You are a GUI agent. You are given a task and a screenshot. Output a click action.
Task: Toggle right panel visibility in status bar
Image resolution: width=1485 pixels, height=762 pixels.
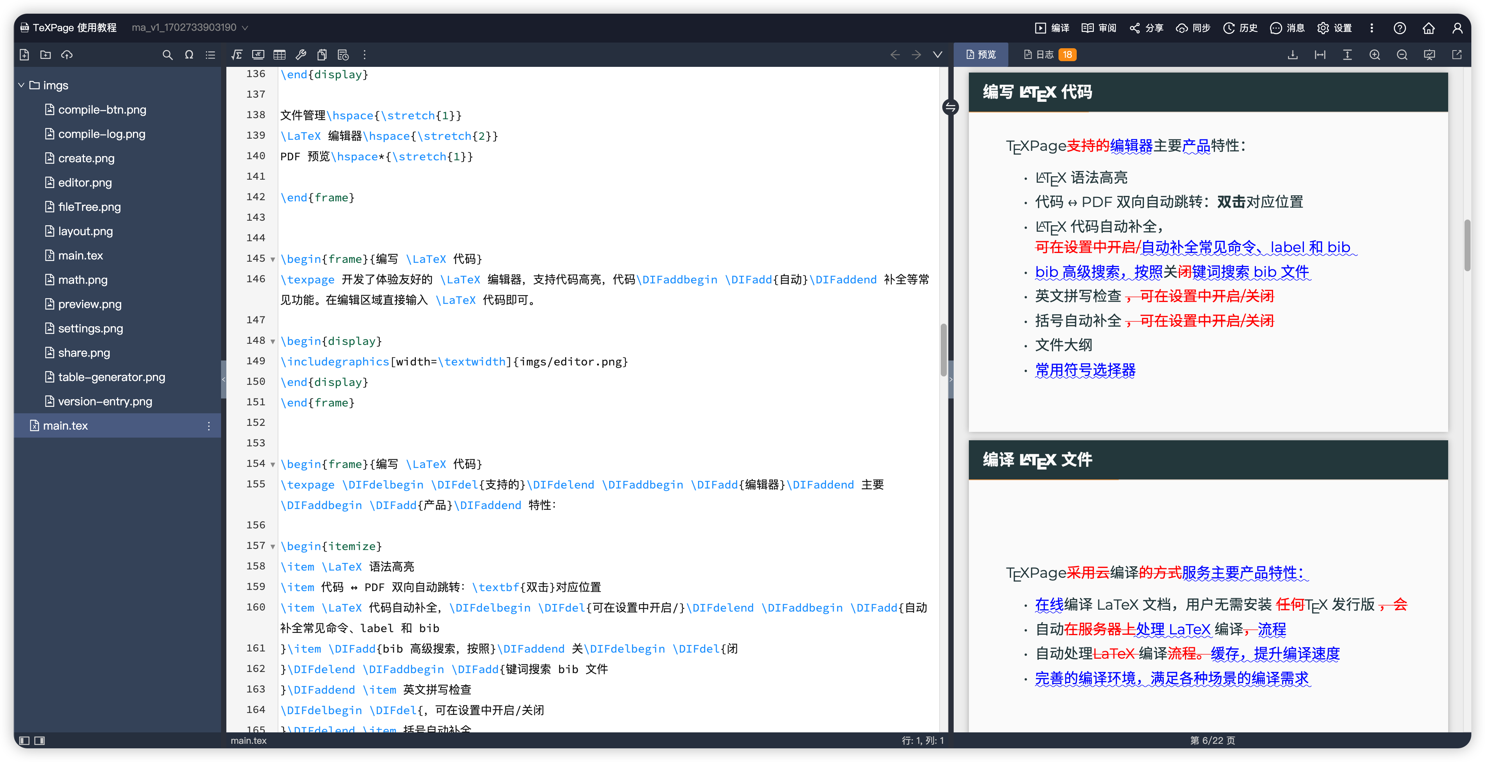(x=39, y=741)
